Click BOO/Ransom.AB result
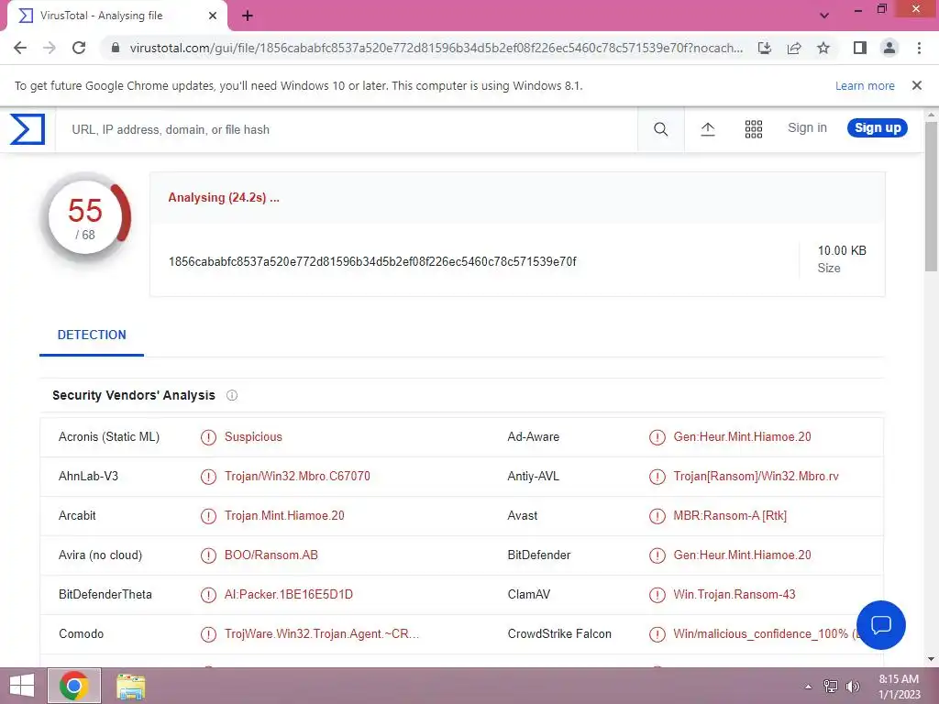The image size is (939, 704). pos(271,555)
